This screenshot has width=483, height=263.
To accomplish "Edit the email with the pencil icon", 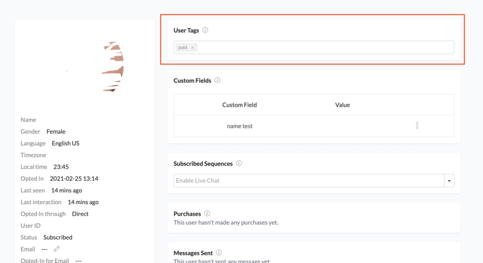I will tap(57, 249).
